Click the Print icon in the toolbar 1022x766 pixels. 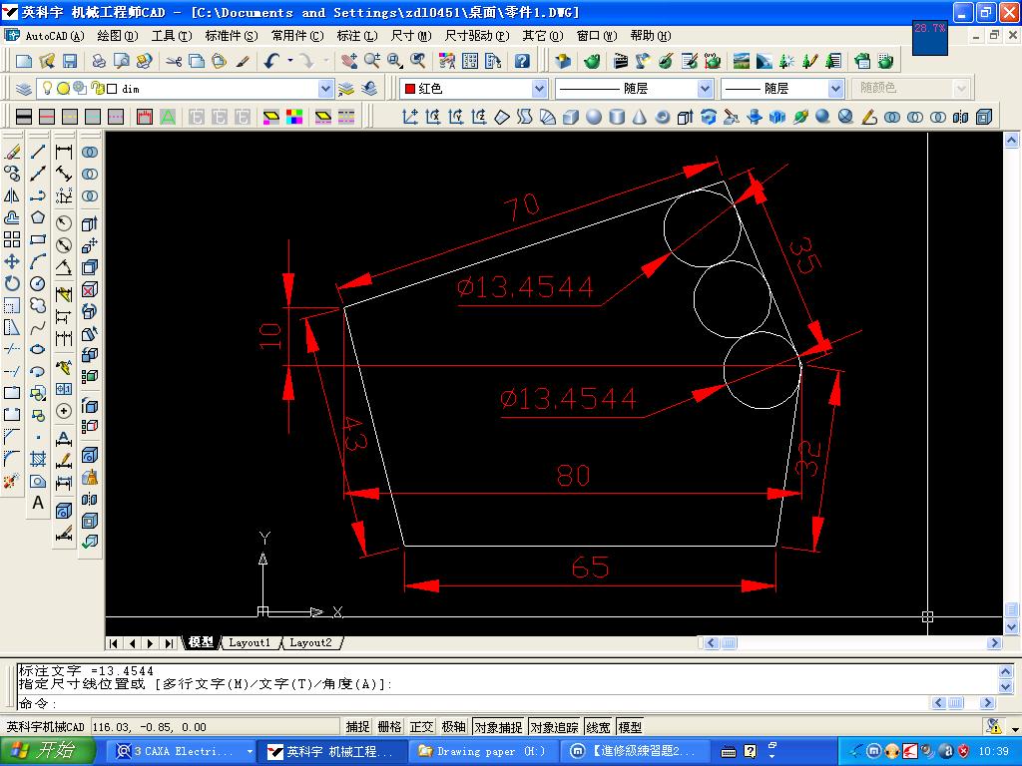99,61
